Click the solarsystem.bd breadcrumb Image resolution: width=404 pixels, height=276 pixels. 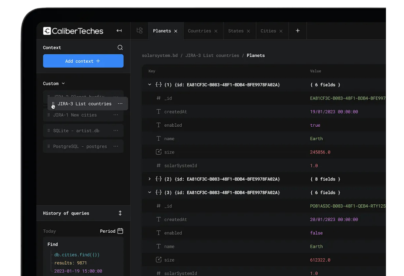[x=160, y=55]
